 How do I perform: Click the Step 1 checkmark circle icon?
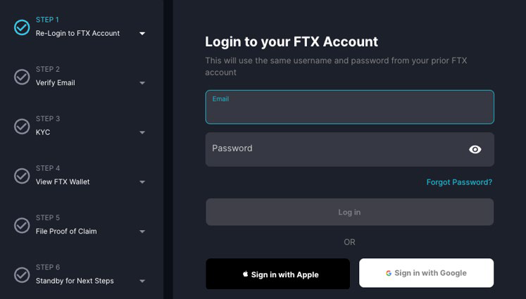pyautogui.click(x=22, y=27)
